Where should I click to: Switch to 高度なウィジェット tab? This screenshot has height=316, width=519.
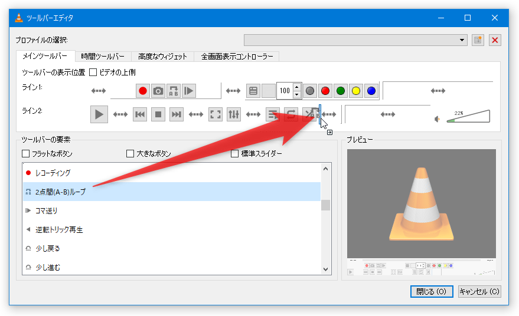[x=162, y=57]
